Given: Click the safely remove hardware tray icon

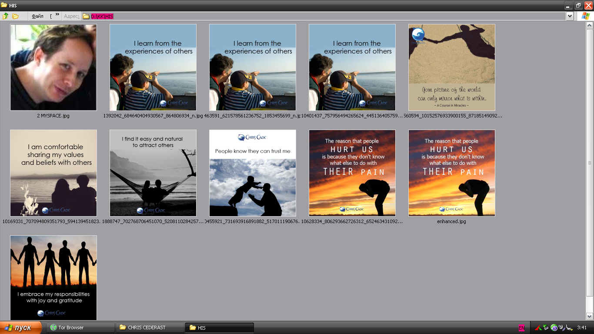Looking at the screenshot, I should pyautogui.click(x=546, y=327).
